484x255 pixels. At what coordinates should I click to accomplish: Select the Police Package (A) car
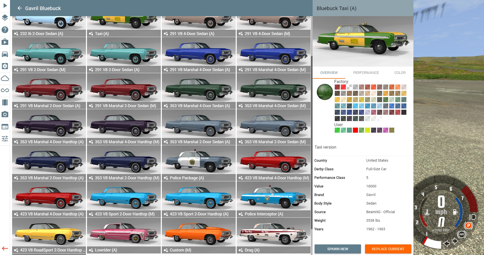tap(199, 163)
